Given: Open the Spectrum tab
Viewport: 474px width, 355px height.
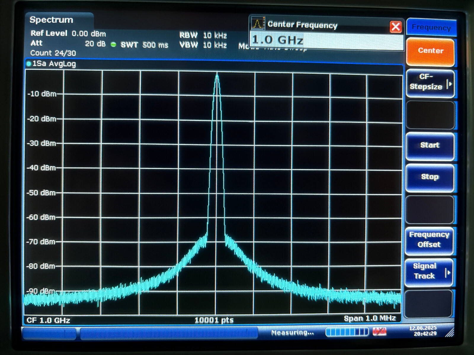Looking at the screenshot, I should point(52,20).
